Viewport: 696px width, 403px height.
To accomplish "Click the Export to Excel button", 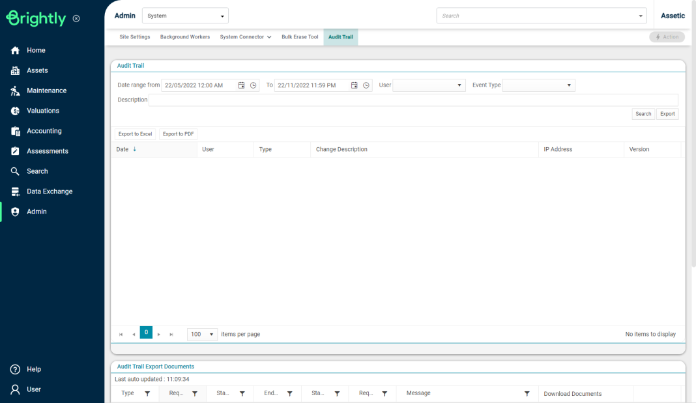I will point(135,133).
